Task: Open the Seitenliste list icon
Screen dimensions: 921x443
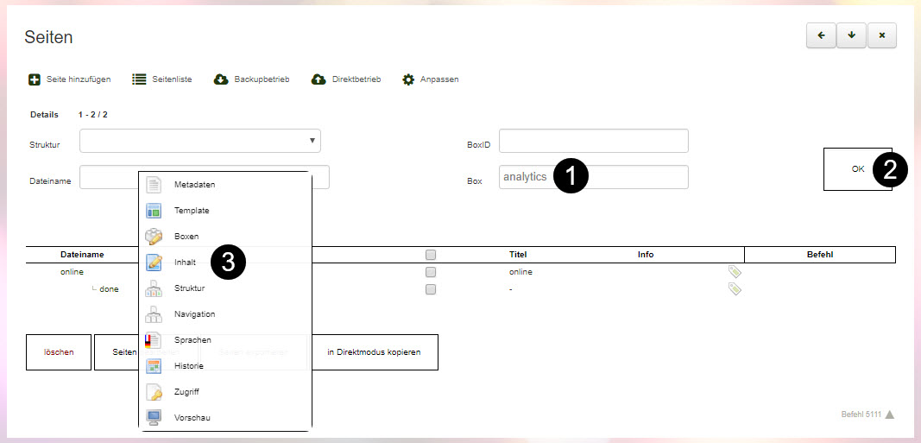Action: coord(139,79)
